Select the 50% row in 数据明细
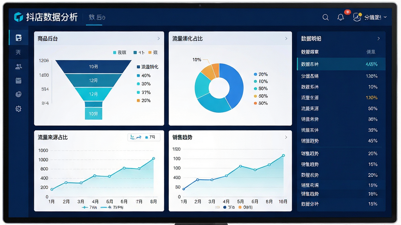 pyautogui.click(x=341, y=109)
